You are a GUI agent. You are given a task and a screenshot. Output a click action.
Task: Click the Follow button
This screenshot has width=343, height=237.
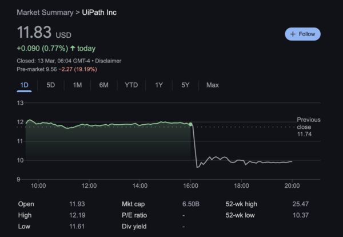[302, 34]
